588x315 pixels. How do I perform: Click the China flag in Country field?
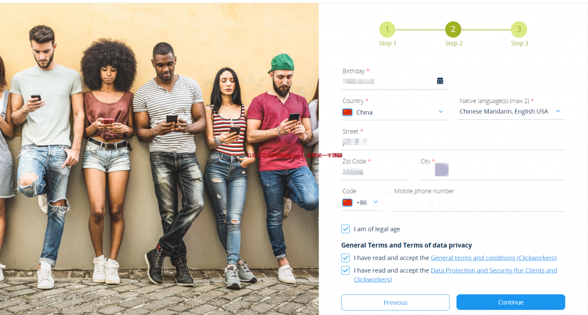click(347, 112)
